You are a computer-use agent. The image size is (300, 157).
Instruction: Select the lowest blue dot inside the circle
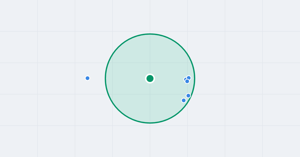tap(184, 100)
